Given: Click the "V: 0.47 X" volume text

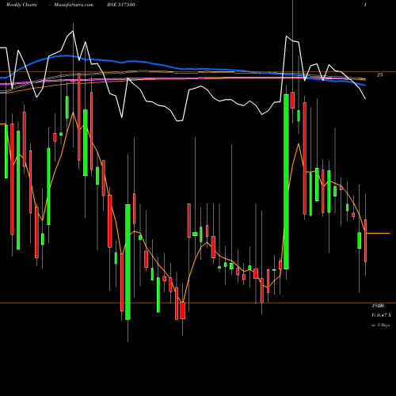Looking at the screenshot, I should tap(381, 315).
